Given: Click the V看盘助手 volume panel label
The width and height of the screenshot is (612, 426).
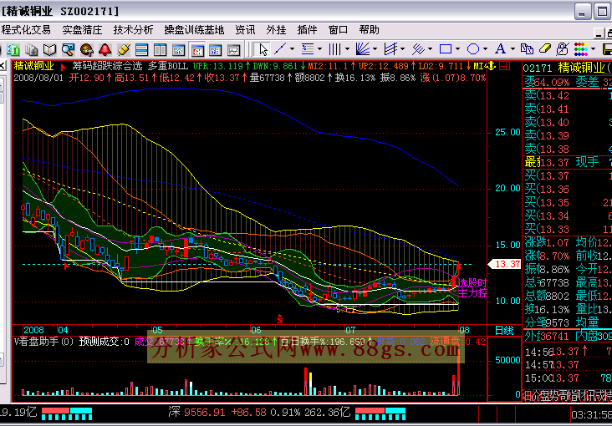Looking at the screenshot, I should click(x=43, y=342).
